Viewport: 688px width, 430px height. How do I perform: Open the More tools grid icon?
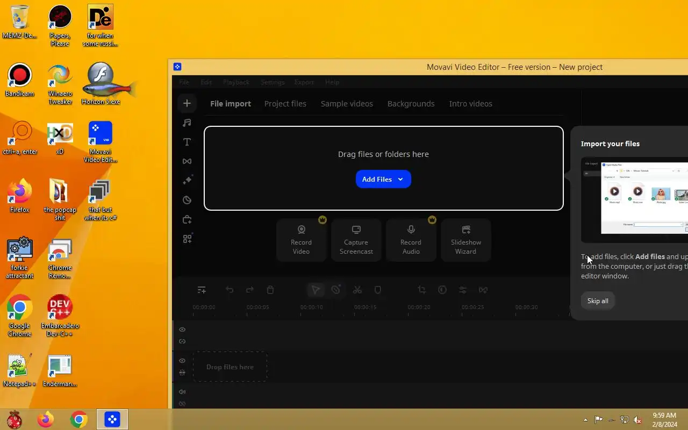coord(187,239)
